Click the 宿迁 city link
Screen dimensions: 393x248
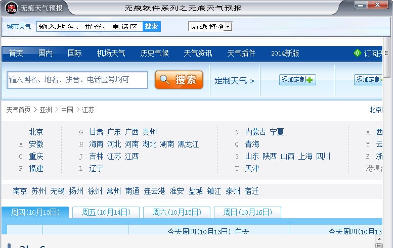[x=252, y=191]
